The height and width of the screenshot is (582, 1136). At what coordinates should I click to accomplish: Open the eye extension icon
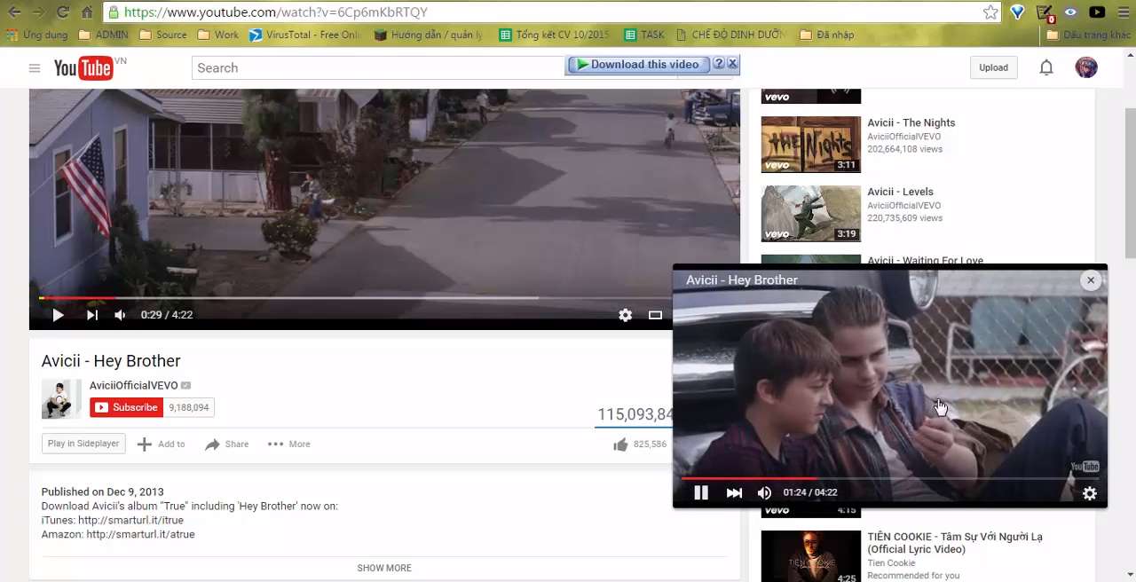point(1070,12)
